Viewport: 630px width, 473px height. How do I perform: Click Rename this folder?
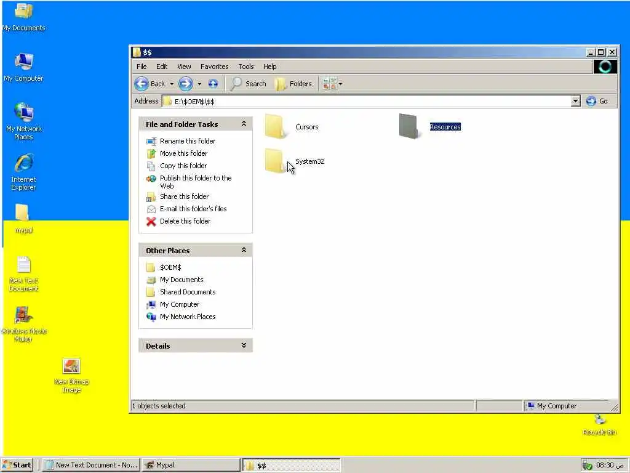pyautogui.click(x=188, y=141)
